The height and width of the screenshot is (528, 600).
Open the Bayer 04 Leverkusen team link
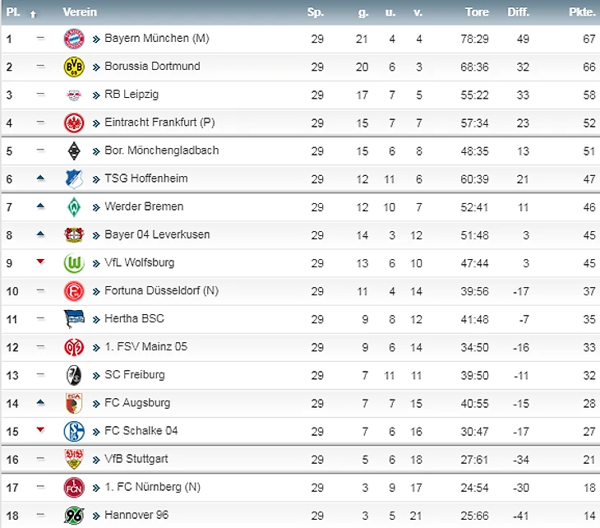point(157,234)
